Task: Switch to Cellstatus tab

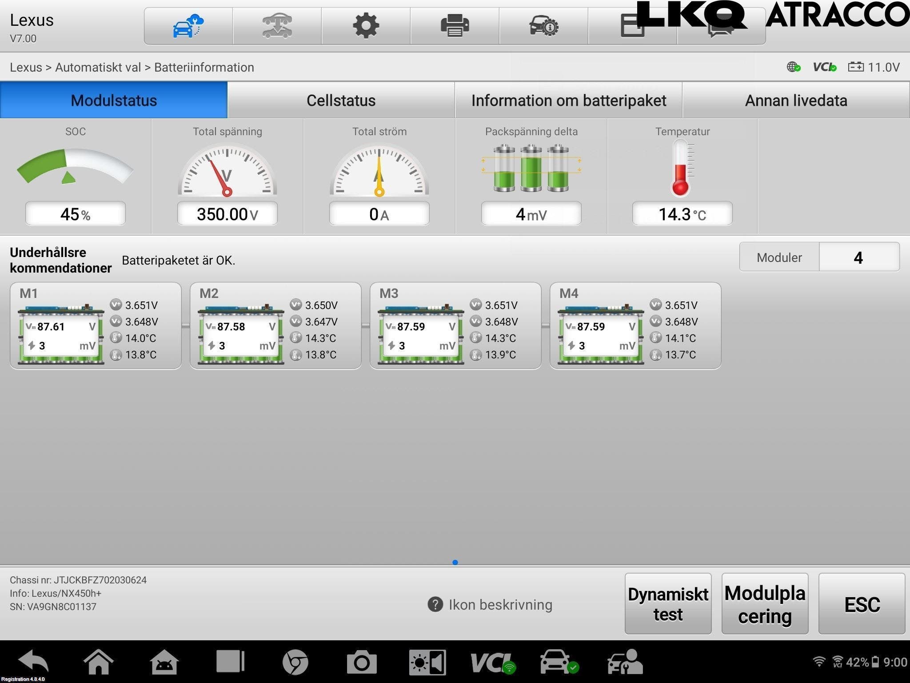Action: click(341, 100)
